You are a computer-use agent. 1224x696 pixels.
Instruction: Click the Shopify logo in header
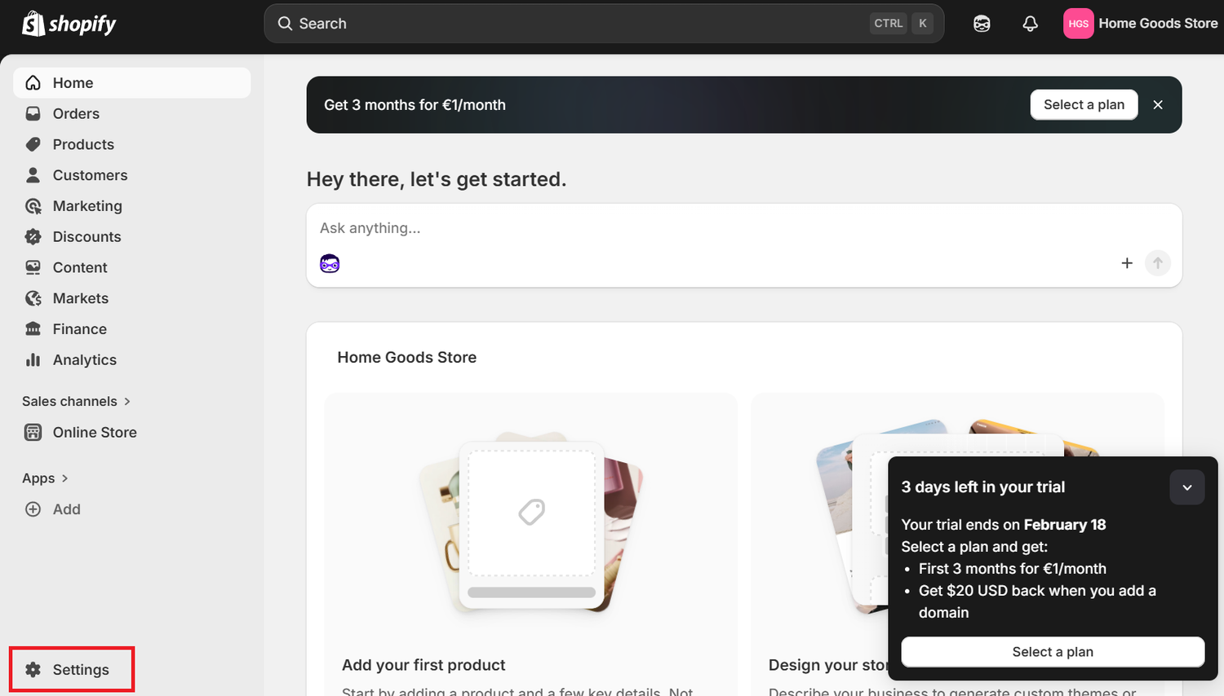click(x=69, y=24)
